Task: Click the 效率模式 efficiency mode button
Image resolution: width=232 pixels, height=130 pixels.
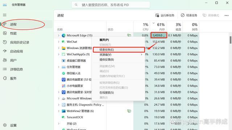Action: 211,15
